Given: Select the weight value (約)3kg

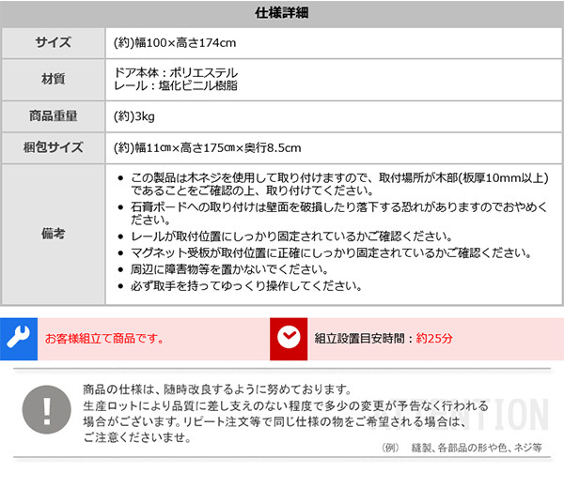Looking at the screenshot, I should pyautogui.click(x=134, y=116).
